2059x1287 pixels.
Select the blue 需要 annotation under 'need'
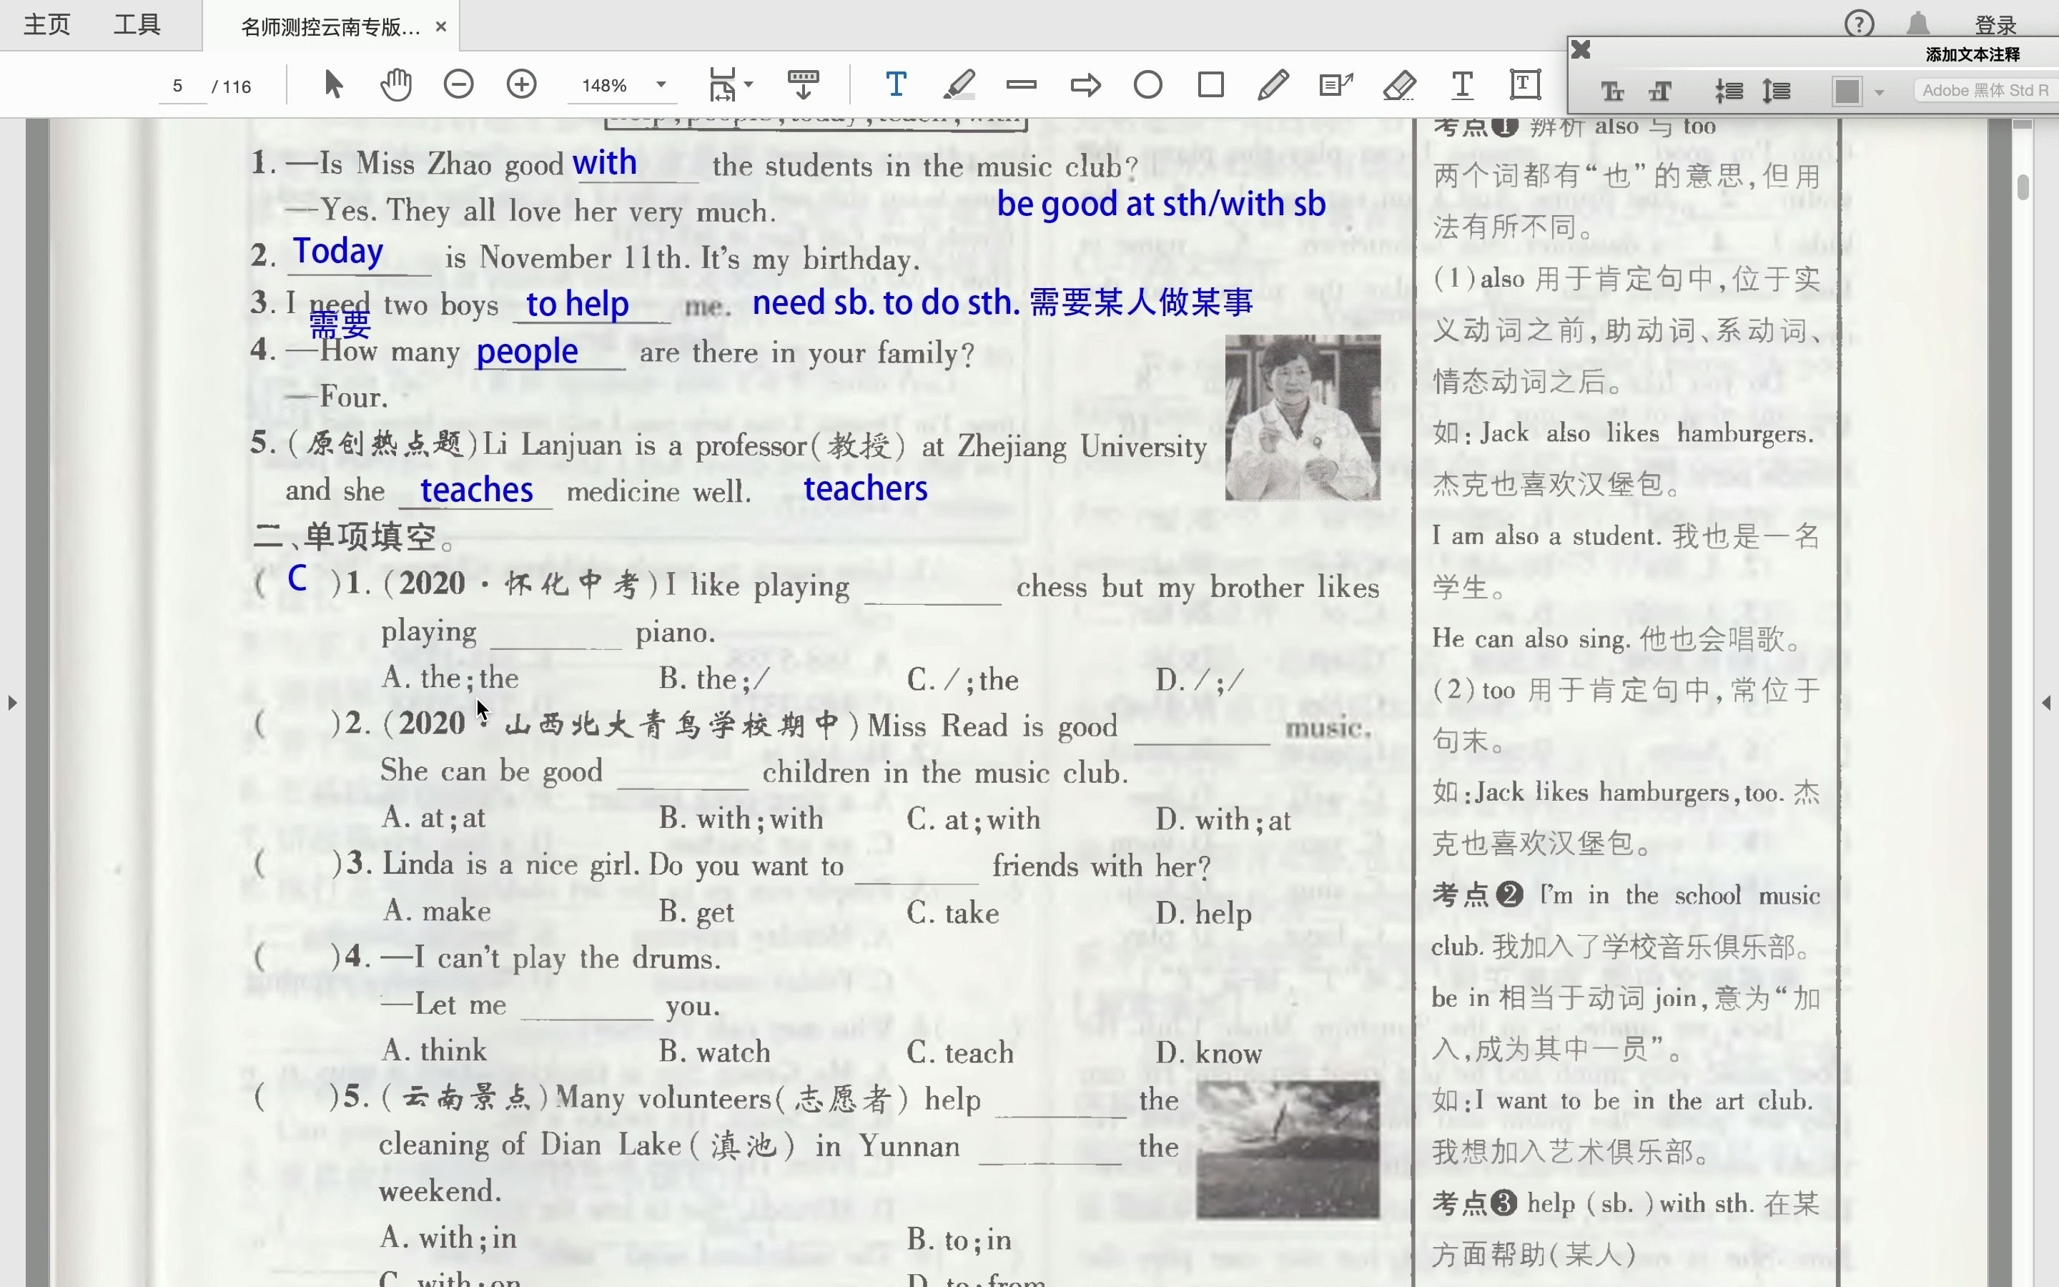point(340,325)
